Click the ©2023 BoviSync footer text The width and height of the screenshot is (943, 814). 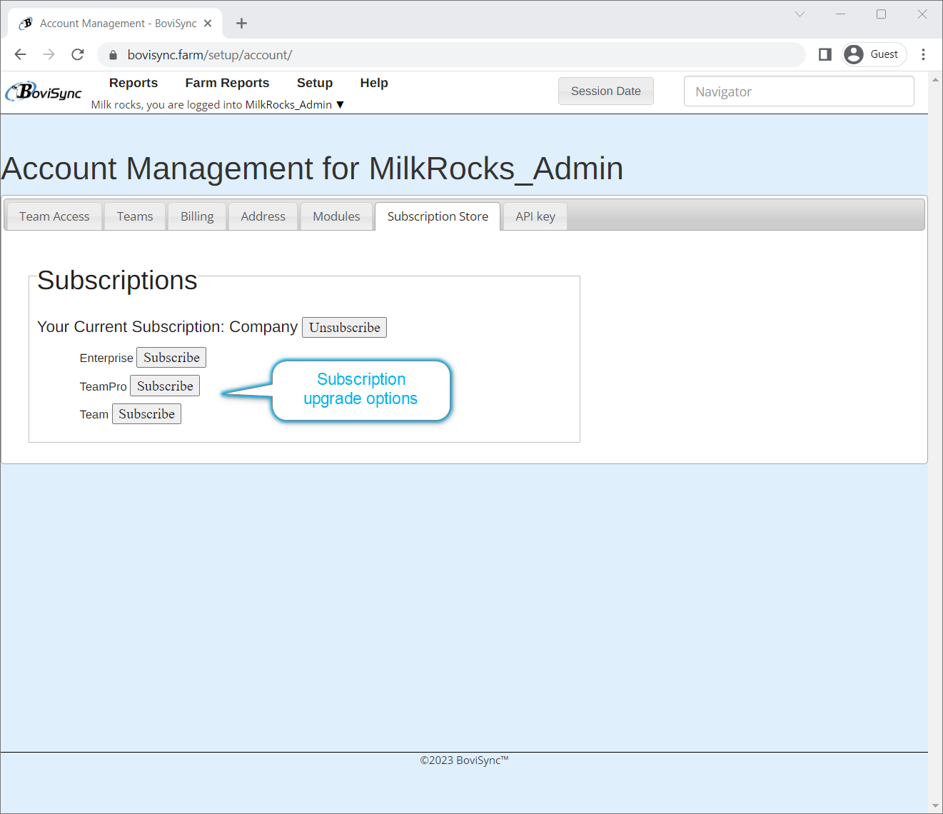point(464,760)
